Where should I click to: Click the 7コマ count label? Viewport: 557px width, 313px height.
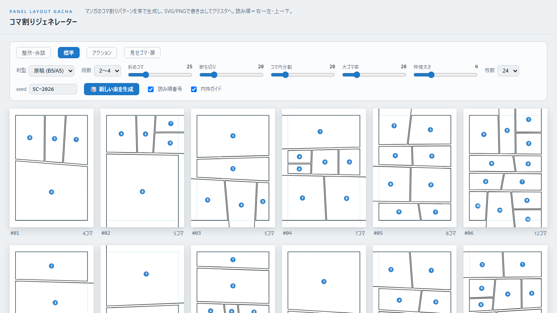point(360,233)
